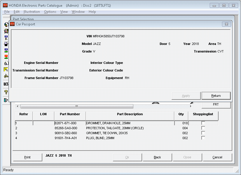241x175 pixels.
Task: Click the Return button
Action: [x=216, y=96]
